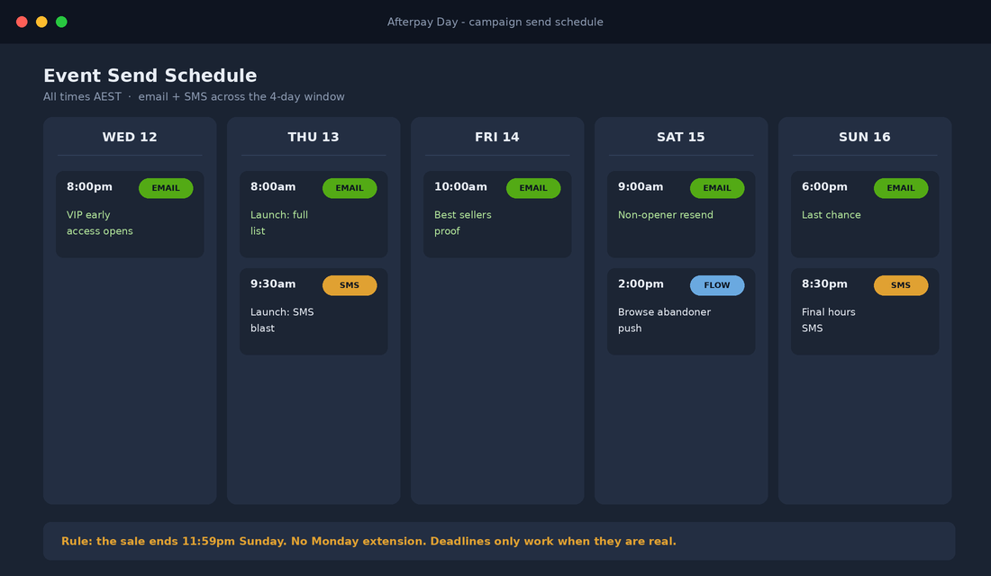Screen dimensions: 991x576
Task: Maximize the window with the green button
Action: tap(61, 22)
